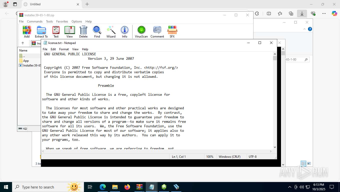Click 'Windows (CRLF)' in Notepad status bar

[x=229, y=157]
